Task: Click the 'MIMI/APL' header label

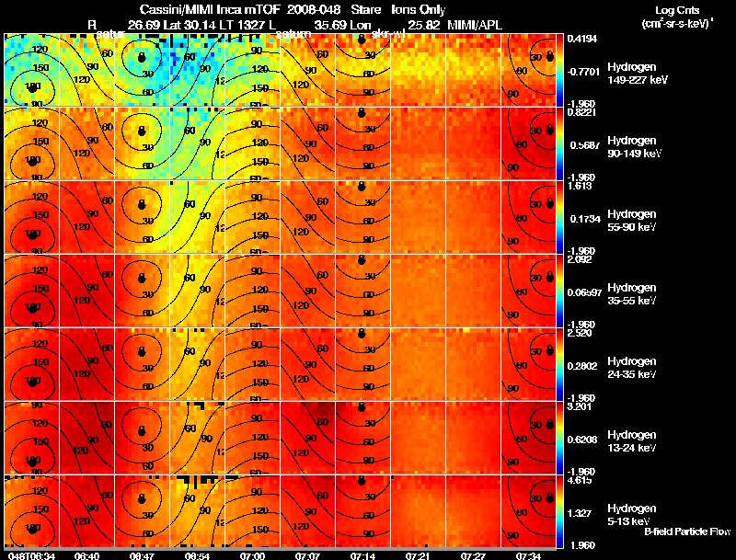Action: pos(475,25)
